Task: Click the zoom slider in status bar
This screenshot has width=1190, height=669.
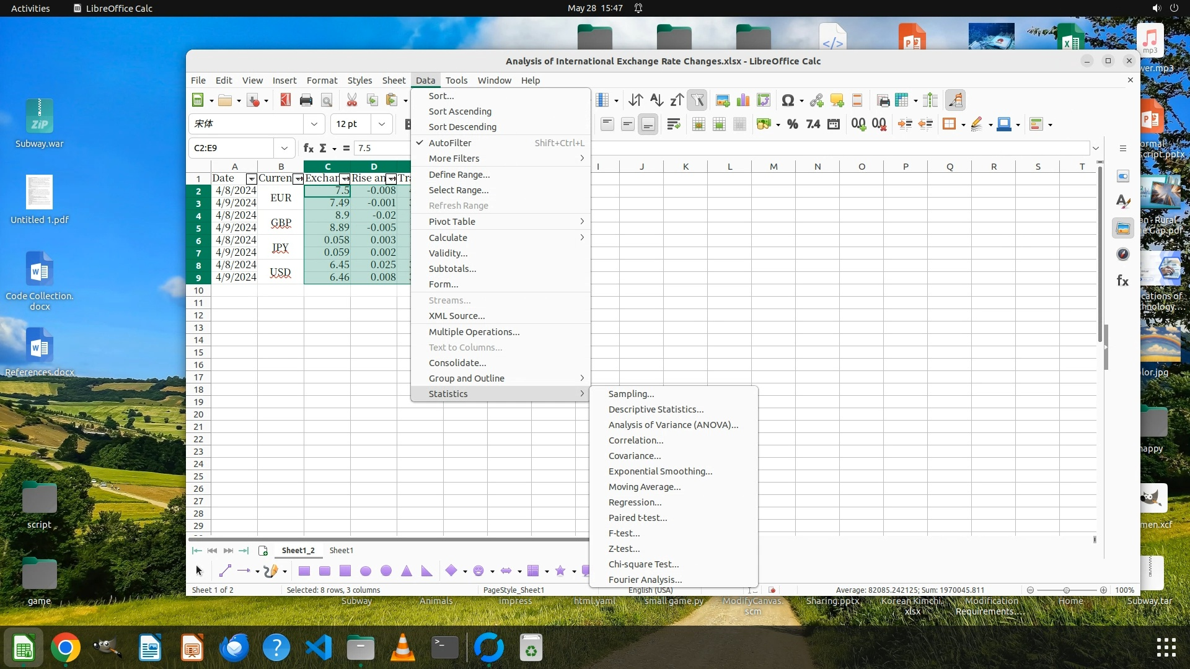Action: (x=1066, y=590)
